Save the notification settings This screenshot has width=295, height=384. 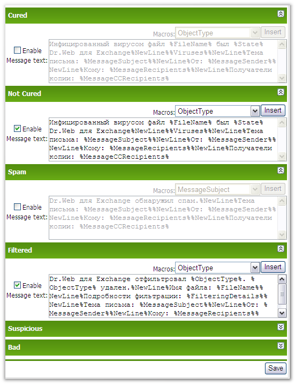point(275,368)
